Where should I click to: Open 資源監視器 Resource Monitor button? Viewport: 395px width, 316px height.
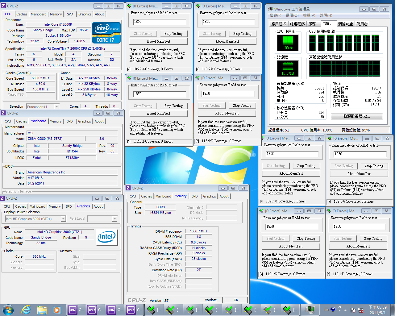point(356,116)
